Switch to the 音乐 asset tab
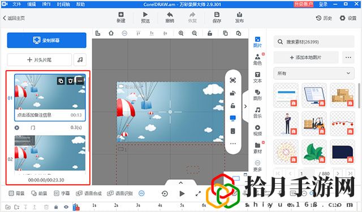This screenshot has width=362, height=212. pos(257,113)
